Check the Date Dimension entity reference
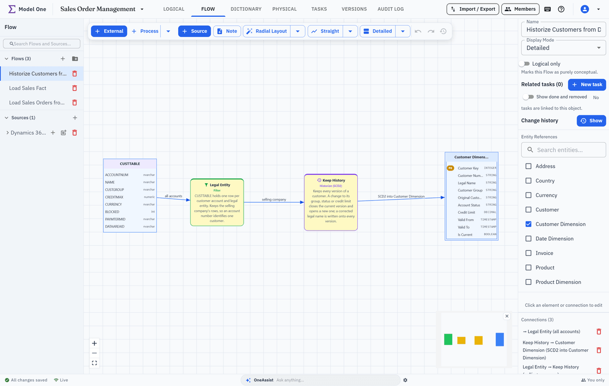 pyautogui.click(x=528, y=239)
